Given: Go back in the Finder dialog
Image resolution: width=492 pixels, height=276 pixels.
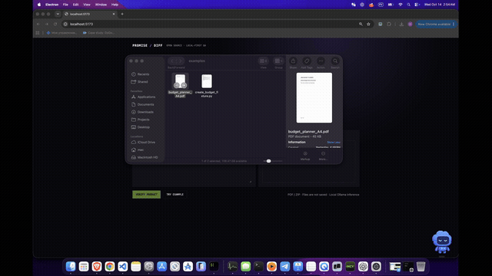Looking at the screenshot, I should point(172,61).
